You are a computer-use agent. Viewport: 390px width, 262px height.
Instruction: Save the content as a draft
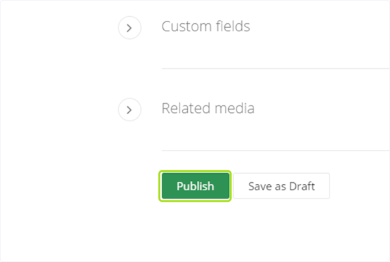[281, 186]
